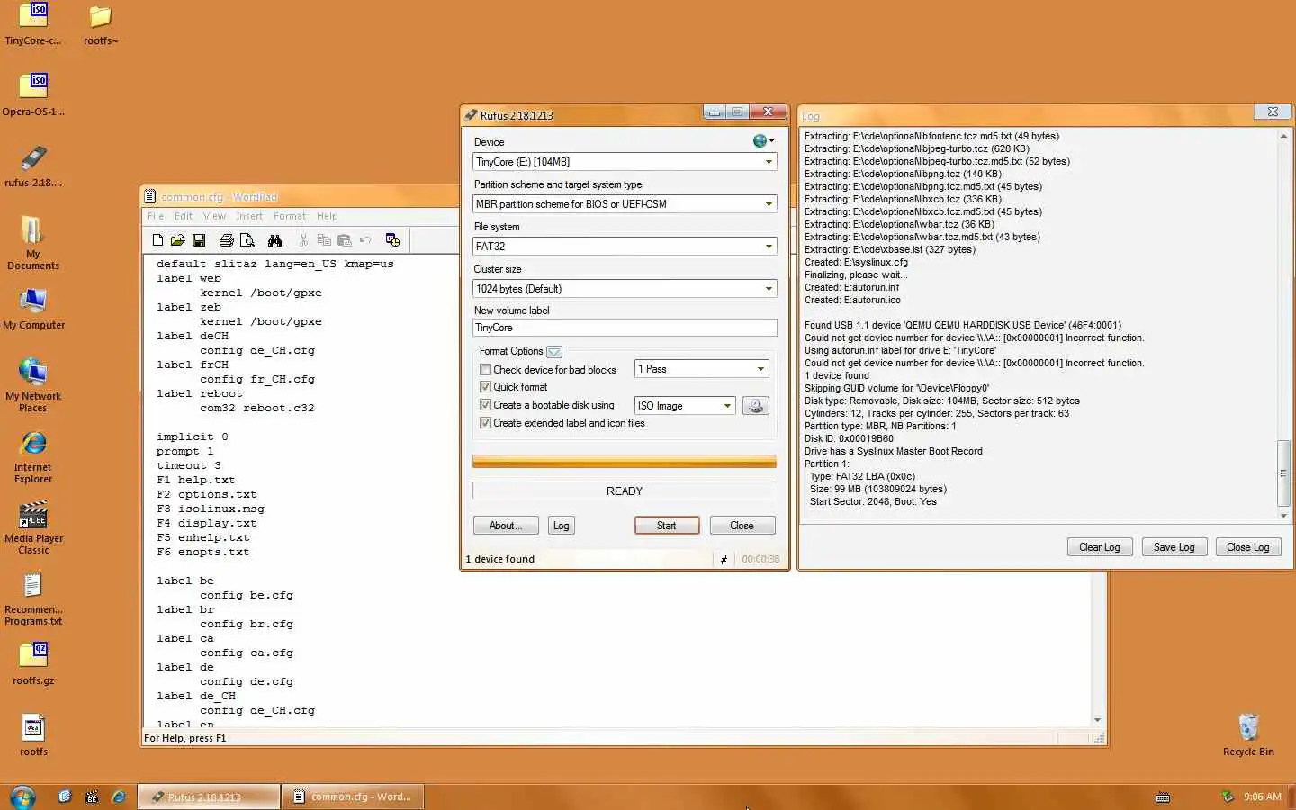Click the Cut scissors icon in WordPad
The height and width of the screenshot is (810, 1296).
[303, 240]
